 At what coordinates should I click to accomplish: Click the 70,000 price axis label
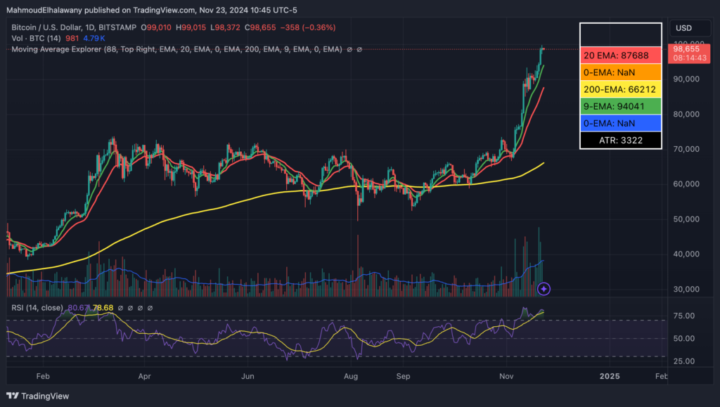(x=684, y=149)
